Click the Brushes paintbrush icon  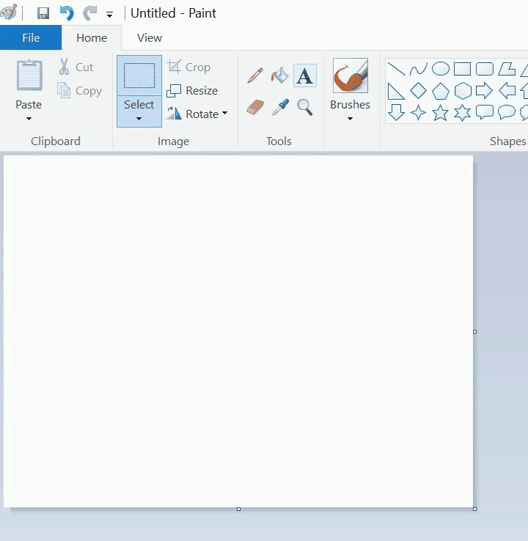[351, 76]
